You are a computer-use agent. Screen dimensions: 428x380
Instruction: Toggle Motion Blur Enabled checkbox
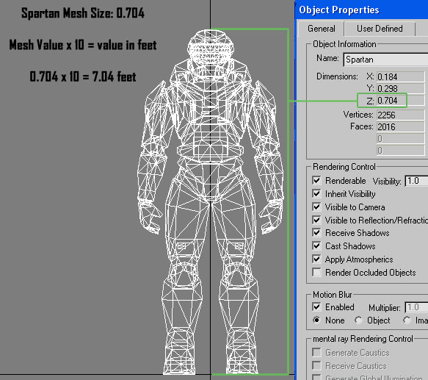point(316,307)
